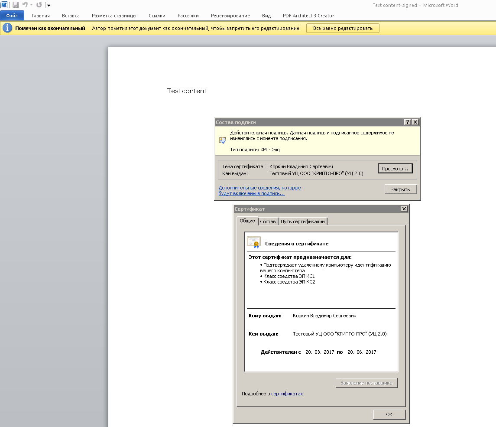Image resolution: width=496 pixels, height=427 pixels.
Task: Open the Дополнительные сведения link
Action: (260, 191)
